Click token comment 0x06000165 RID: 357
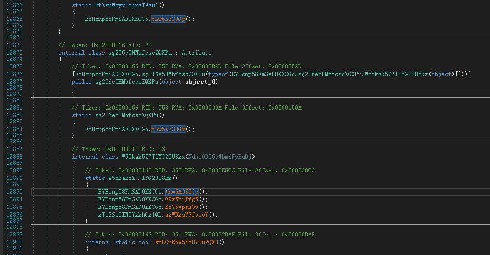Image resolution: width=490 pixels, height=255 pixels. coord(186,66)
